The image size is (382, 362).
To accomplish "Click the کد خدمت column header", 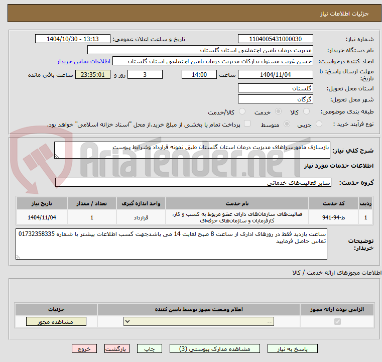I will click(333, 203).
